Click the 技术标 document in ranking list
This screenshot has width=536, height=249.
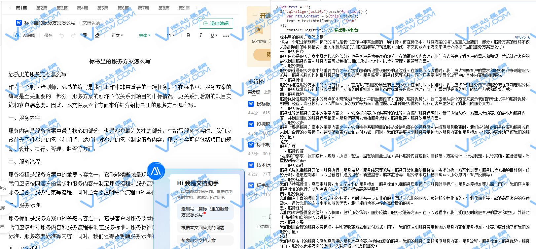click(264, 165)
